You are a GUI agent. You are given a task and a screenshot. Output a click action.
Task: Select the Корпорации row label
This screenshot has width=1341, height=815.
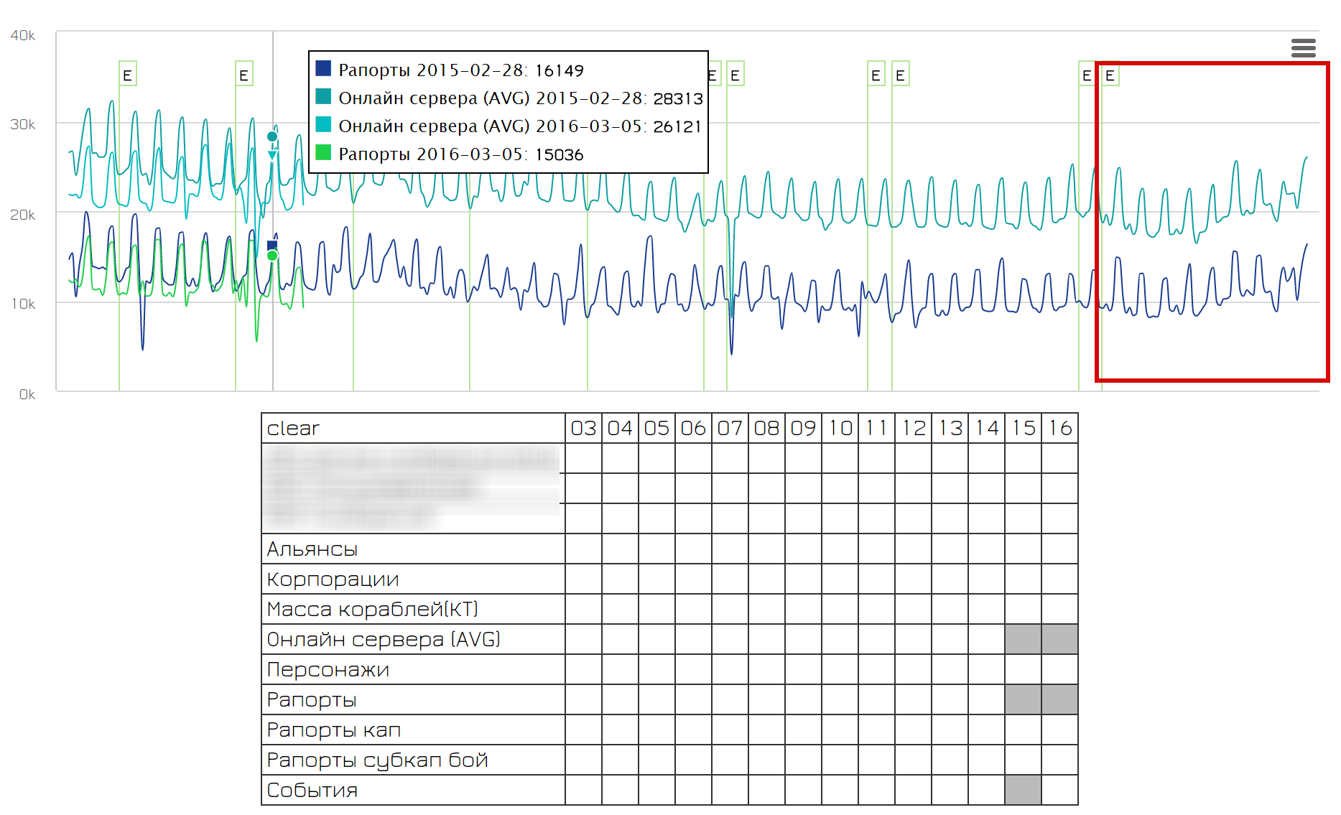click(413, 579)
